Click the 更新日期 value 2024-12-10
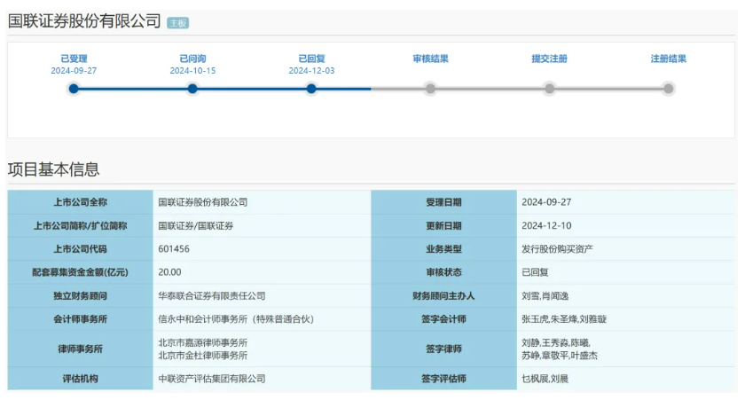745x400 pixels. click(x=546, y=225)
